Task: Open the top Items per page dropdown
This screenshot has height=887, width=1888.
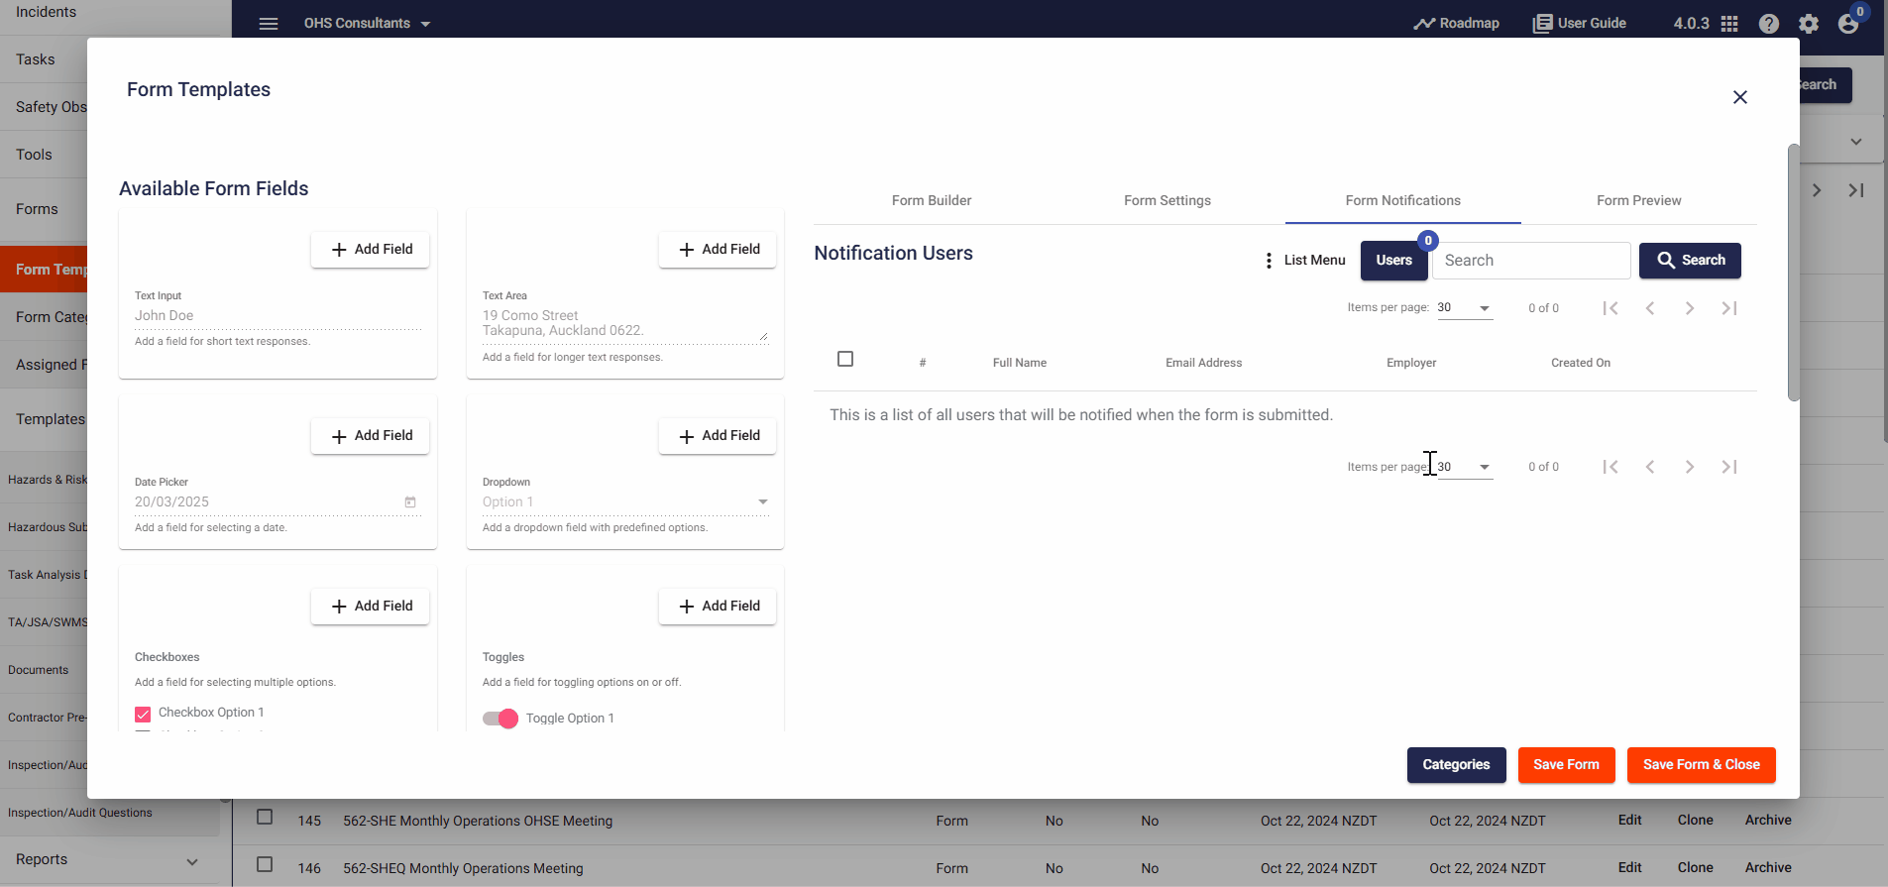Action: point(1465,308)
